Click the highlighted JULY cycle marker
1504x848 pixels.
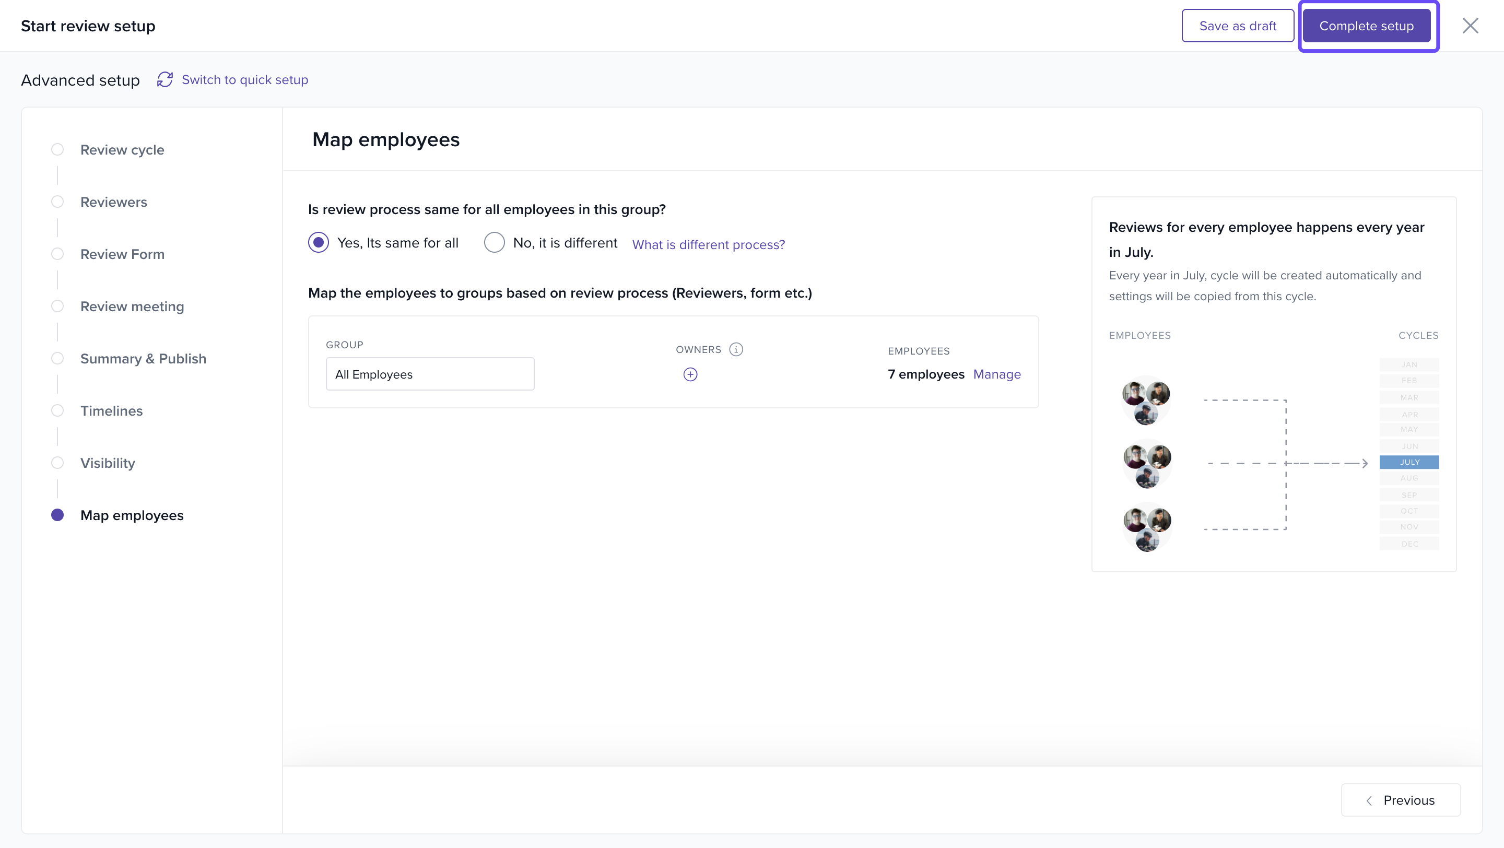[1409, 462]
